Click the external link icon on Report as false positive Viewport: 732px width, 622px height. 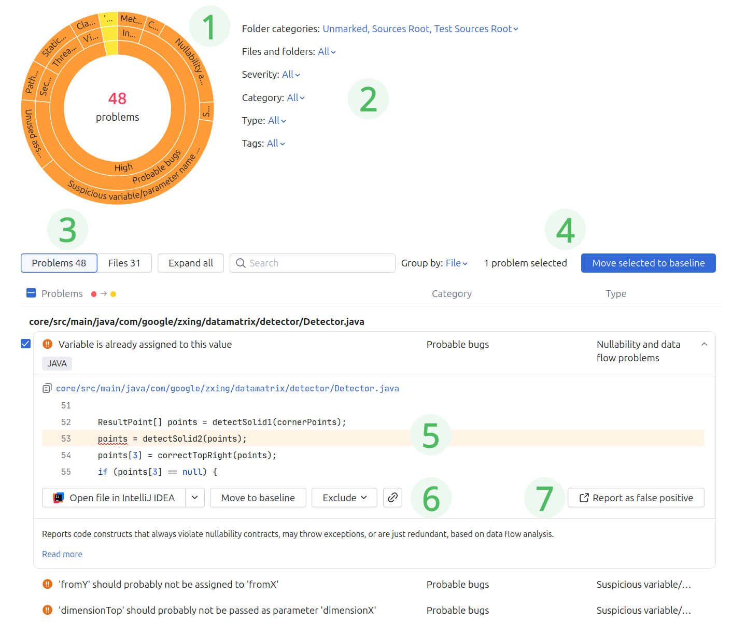coord(584,498)
